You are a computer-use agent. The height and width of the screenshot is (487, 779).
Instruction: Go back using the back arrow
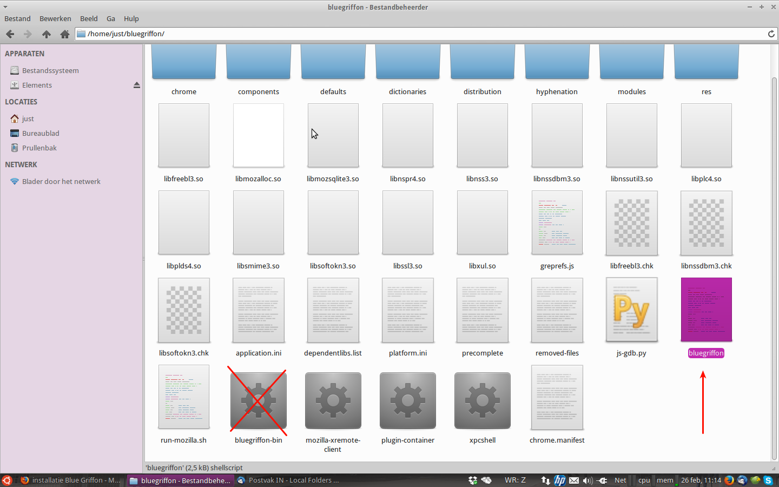click(10, 34)
